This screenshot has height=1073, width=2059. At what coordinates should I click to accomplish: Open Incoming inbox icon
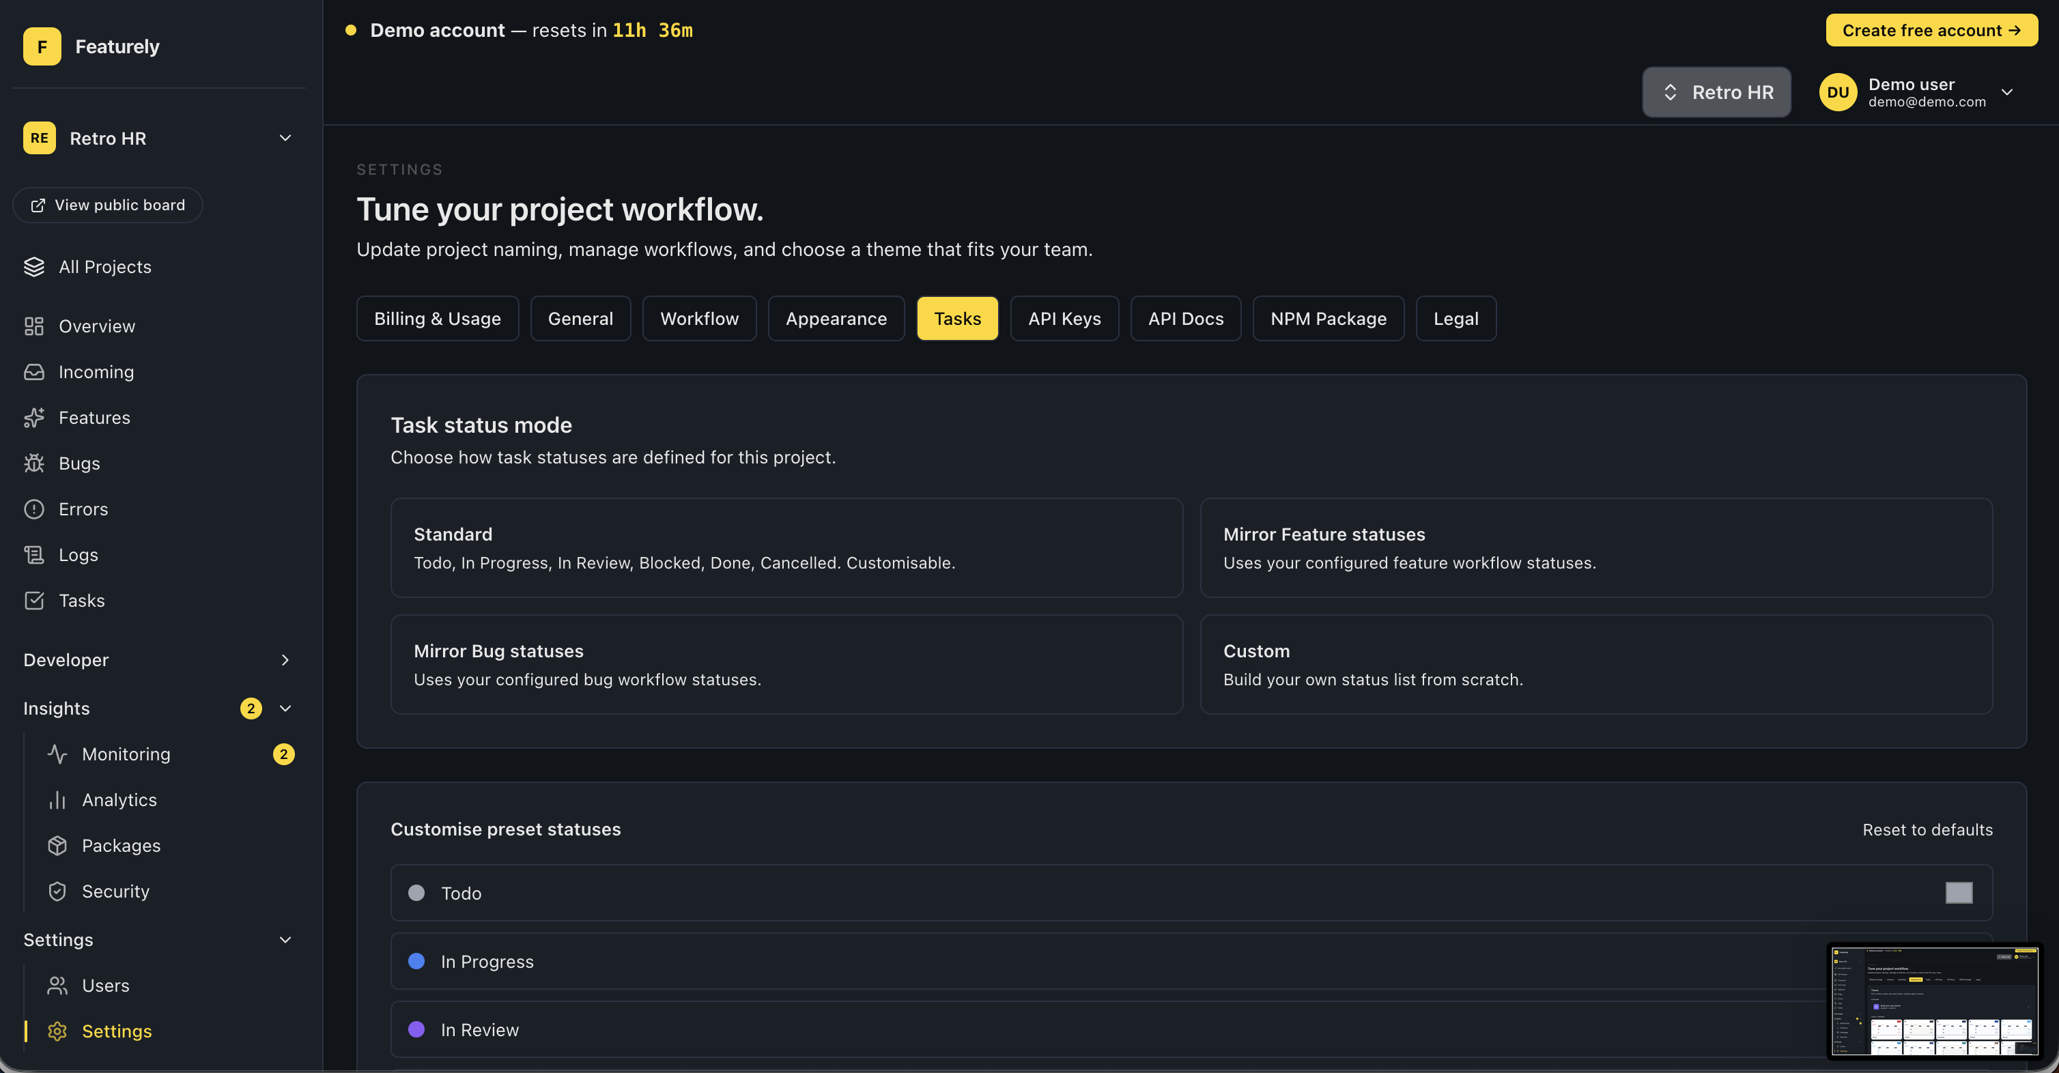tap(33, 371)
